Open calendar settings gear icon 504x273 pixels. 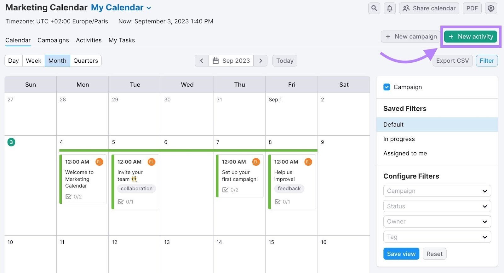pos(491,9)
